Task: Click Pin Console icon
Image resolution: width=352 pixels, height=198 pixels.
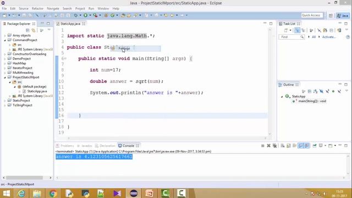Action: click(x=314, y=146)
